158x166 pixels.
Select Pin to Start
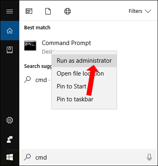point(84,86)
